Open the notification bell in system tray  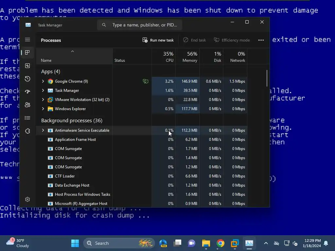click(326, 243)
